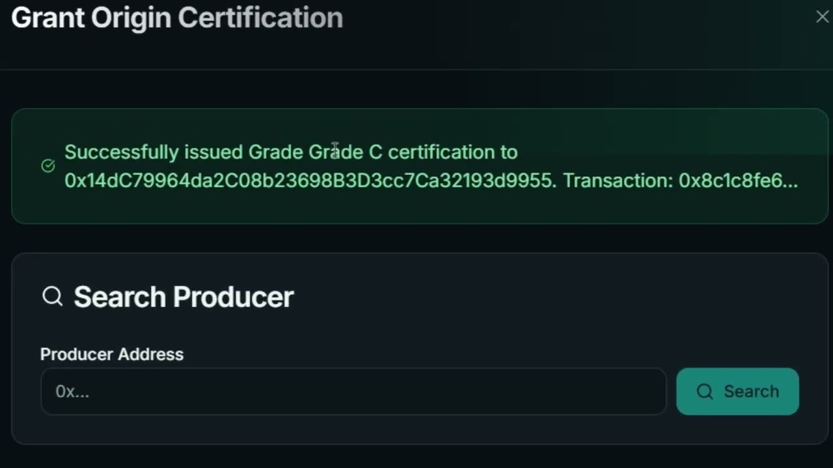Click the recipient address starting with 0x14dC
This screenshot has width=833, height=468.
(310, 180)
